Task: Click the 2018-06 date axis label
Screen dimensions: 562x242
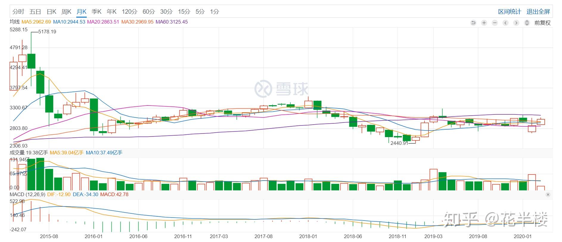Action: [x=353, y=236]
